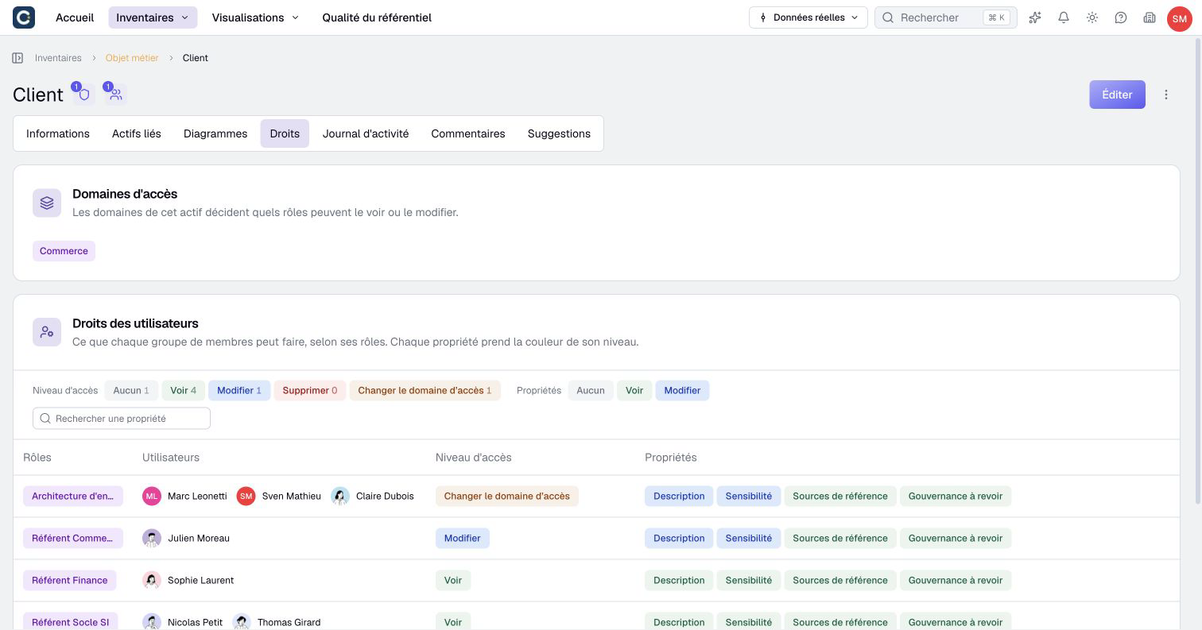
Task: Click the Référent Finance role tag
Action: (x=70, y=580)
